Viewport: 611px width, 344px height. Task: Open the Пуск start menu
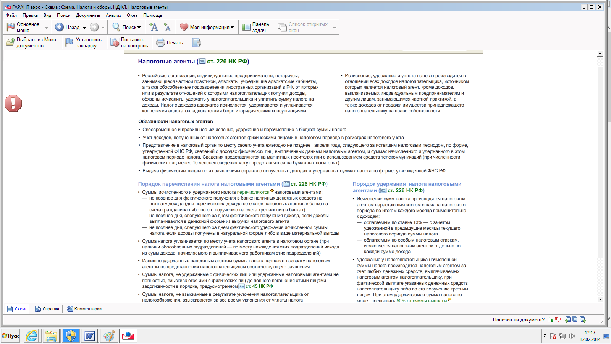click(x=10, y=336)
